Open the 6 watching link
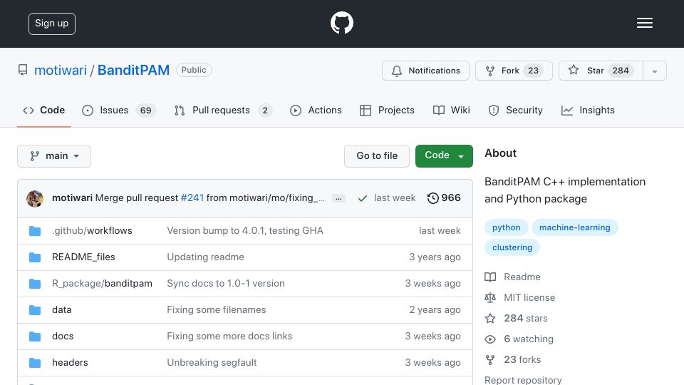This screenshot has width=684, height=385. coord(519,339)
